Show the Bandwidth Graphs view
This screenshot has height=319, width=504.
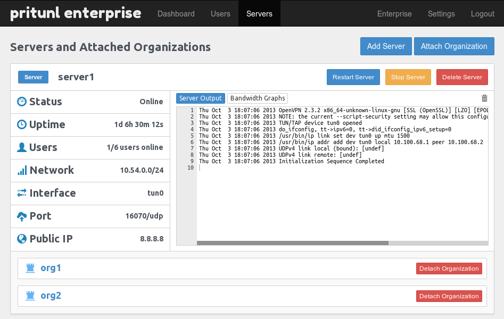pyautogui.click(x=258, y=98)
